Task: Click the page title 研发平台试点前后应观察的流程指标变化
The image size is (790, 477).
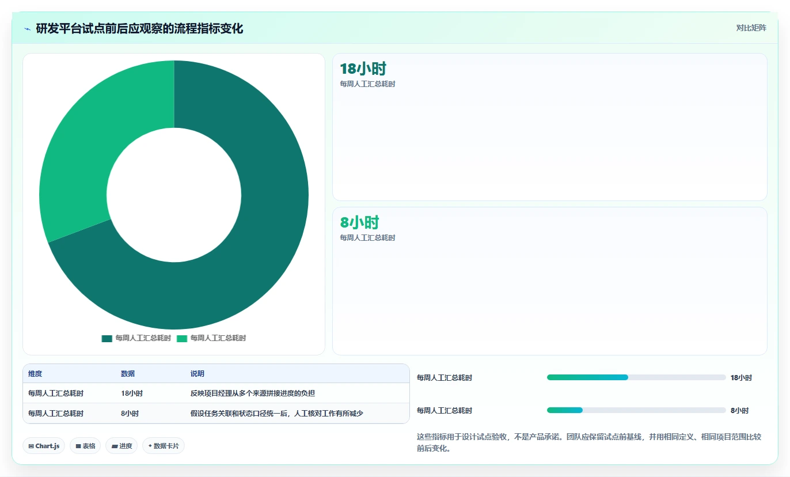Action: (x=139, y=29)
